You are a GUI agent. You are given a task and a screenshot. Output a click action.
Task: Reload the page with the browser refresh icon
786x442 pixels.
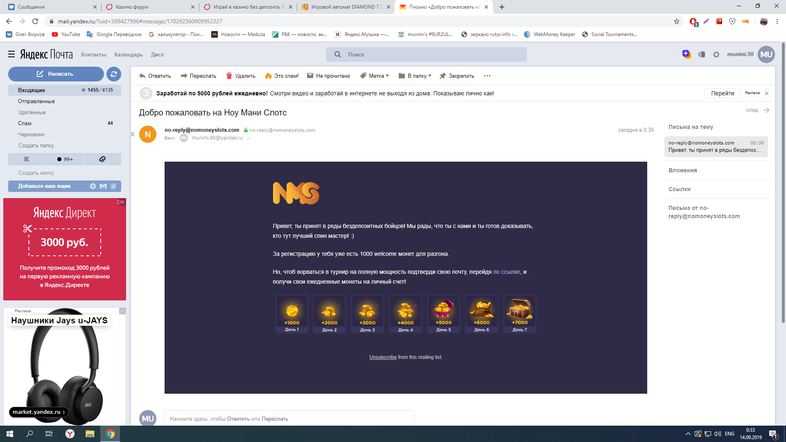[x=35, y=21]
